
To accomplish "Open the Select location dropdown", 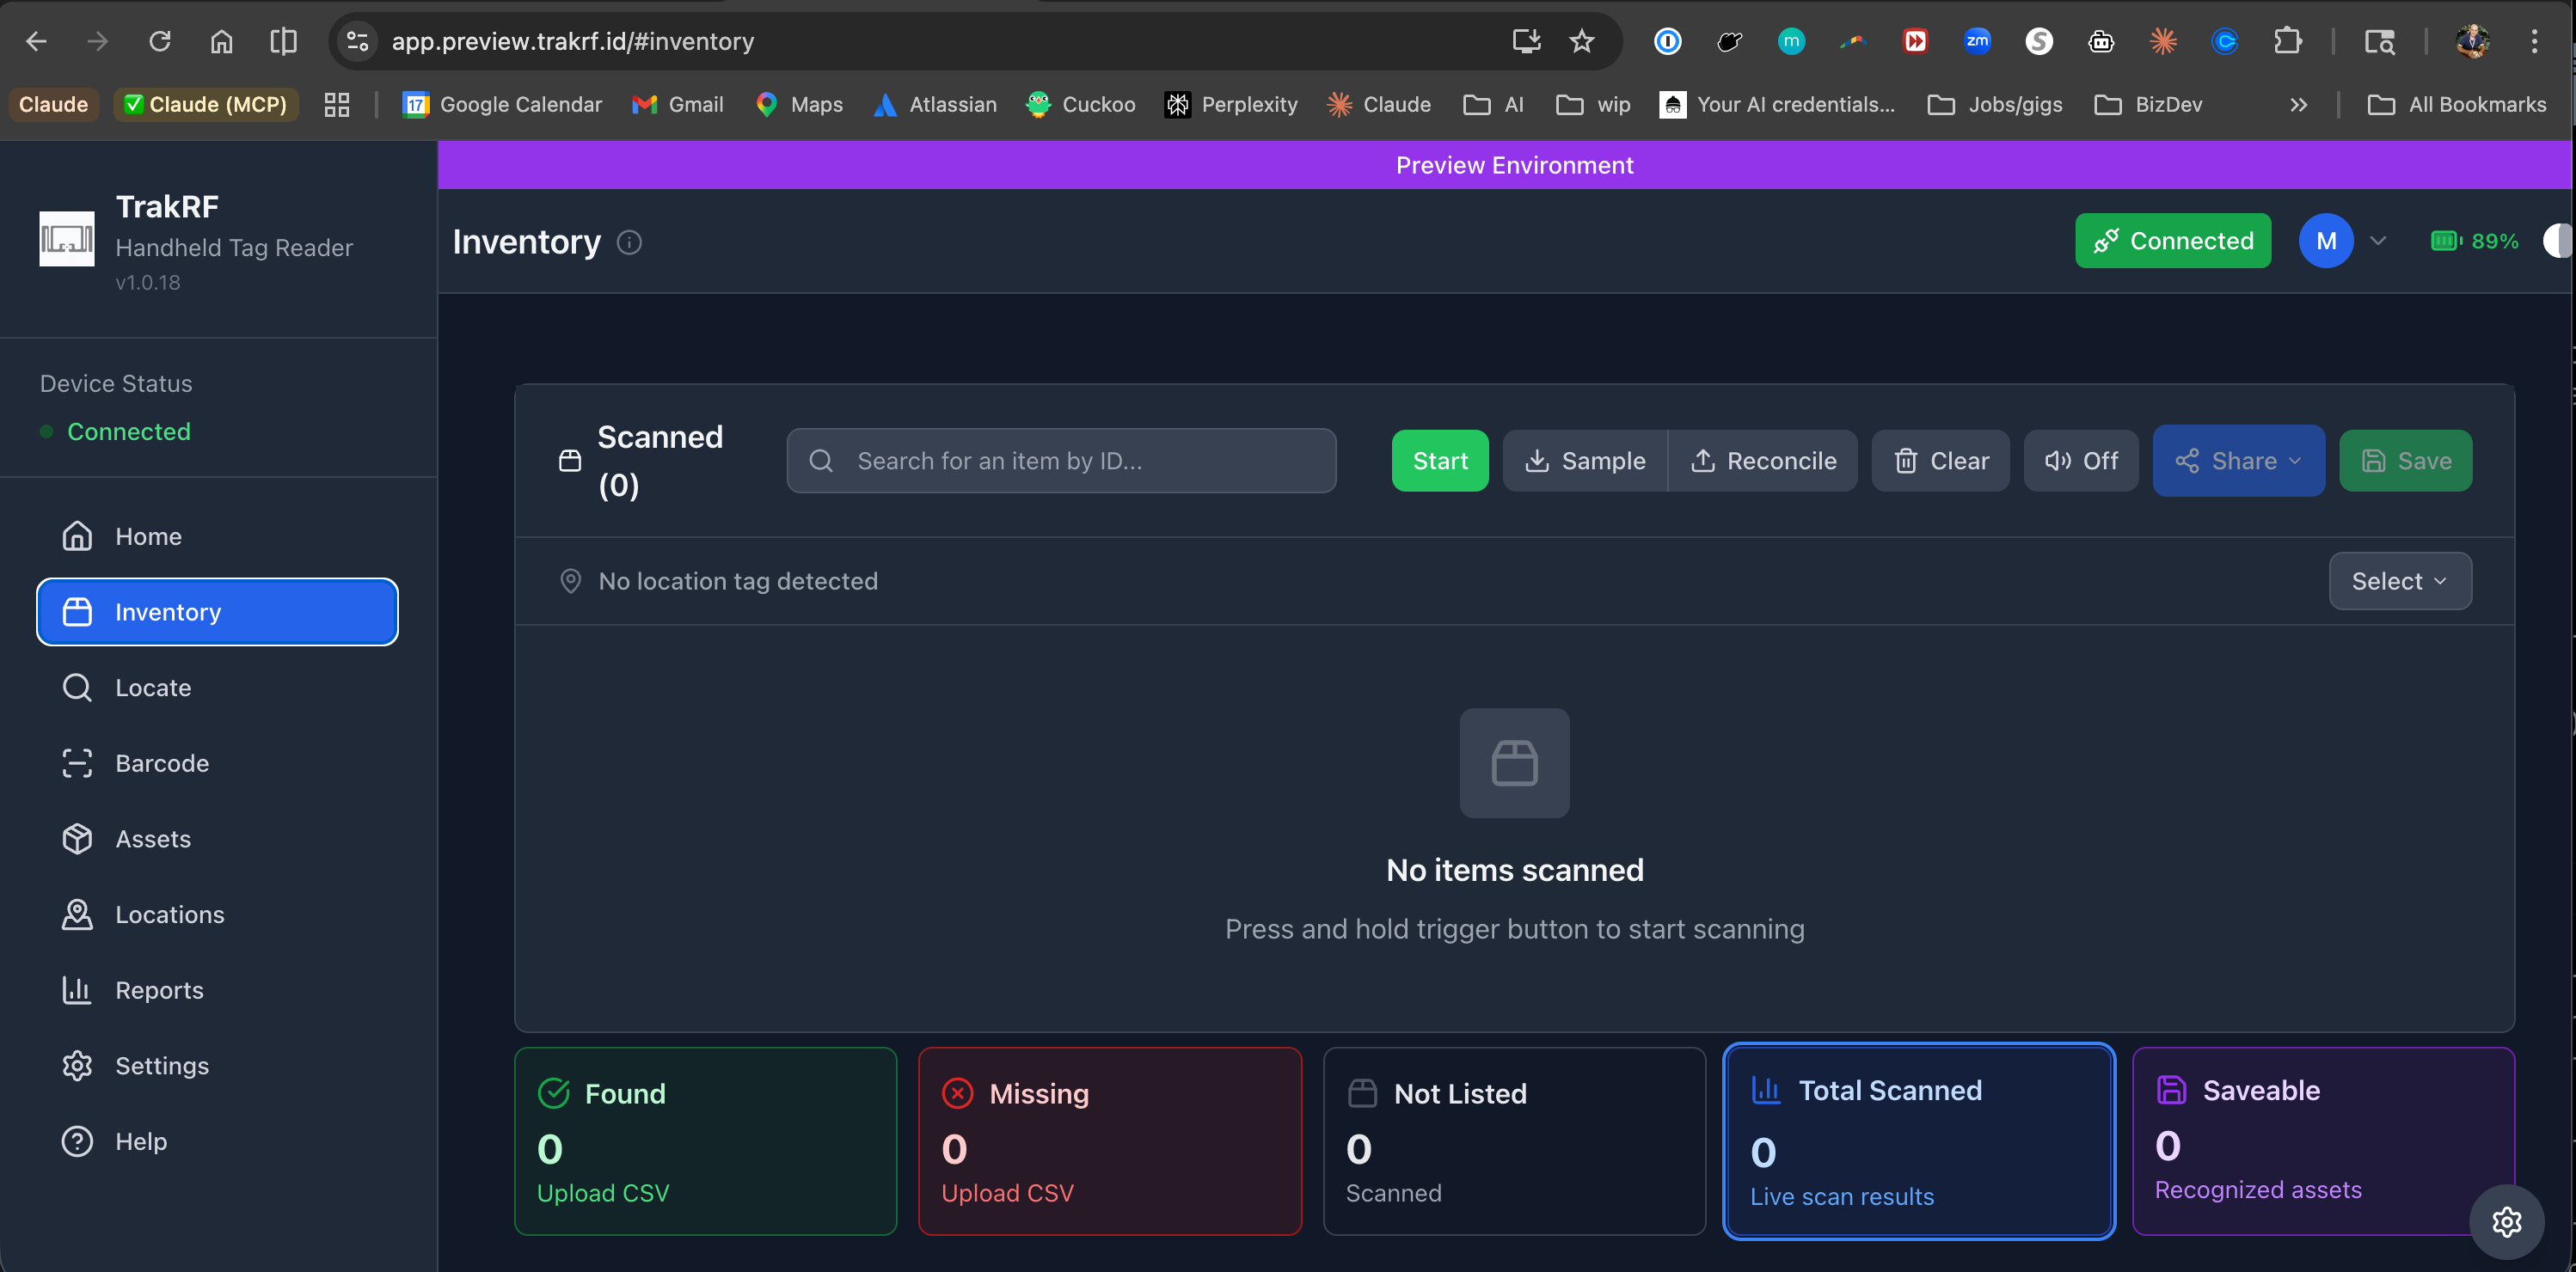I will pos(2400,580).
